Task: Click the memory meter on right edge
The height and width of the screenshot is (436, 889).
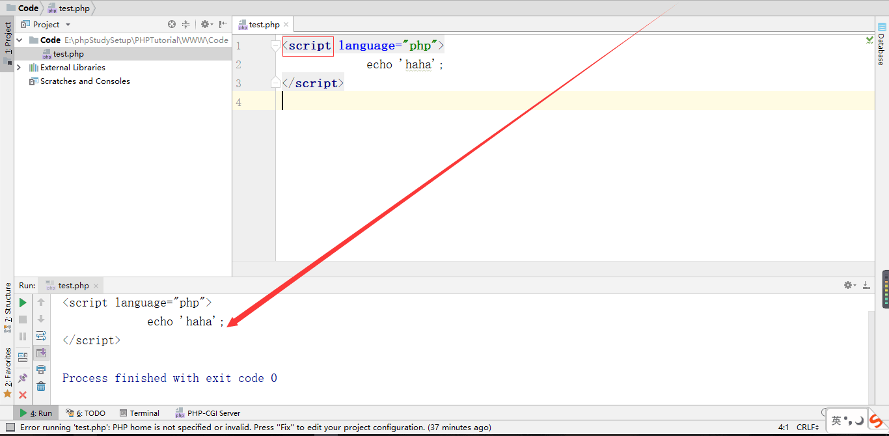Action: tap(885, 289)
